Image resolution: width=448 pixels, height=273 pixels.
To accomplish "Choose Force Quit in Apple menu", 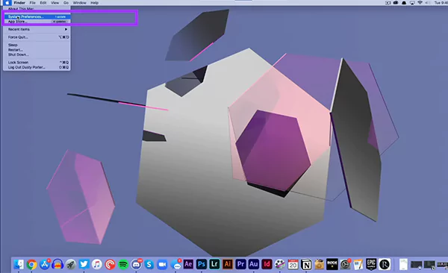I will (x=37, y=37).
